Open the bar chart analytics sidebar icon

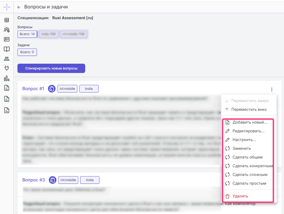[x=6, y=78]
